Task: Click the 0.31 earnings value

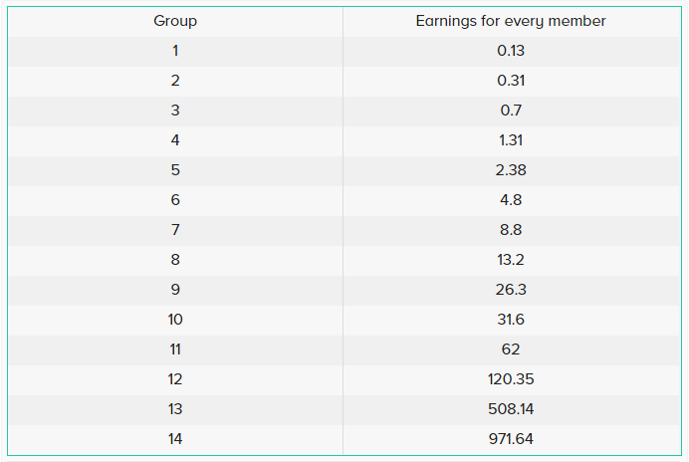Action: pyautogui.click(x=511, y=81)
